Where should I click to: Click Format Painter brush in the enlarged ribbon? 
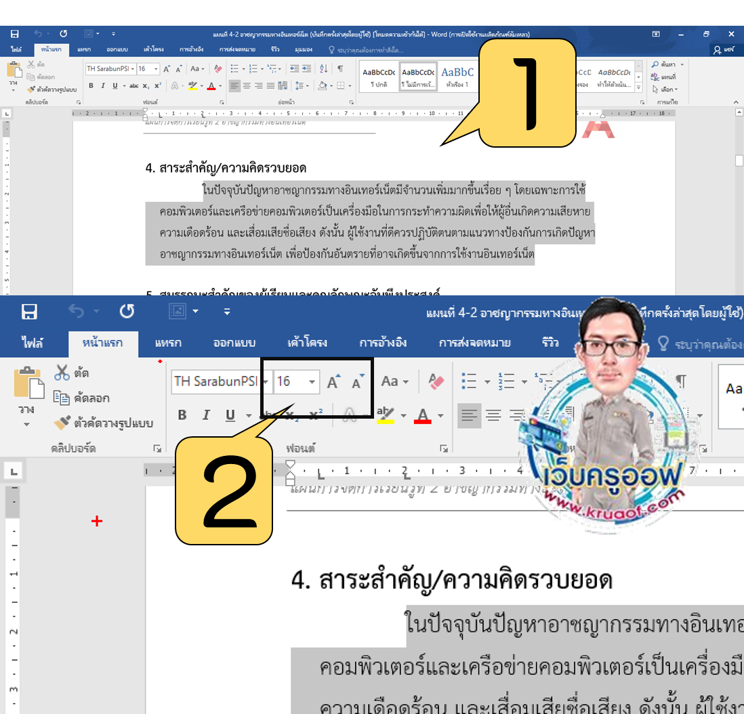click(x=62, y=423)
